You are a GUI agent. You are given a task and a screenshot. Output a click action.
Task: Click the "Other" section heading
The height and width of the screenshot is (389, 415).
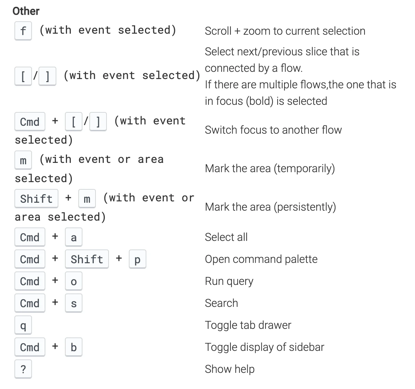pyautogui.click(x=26, y=11)
